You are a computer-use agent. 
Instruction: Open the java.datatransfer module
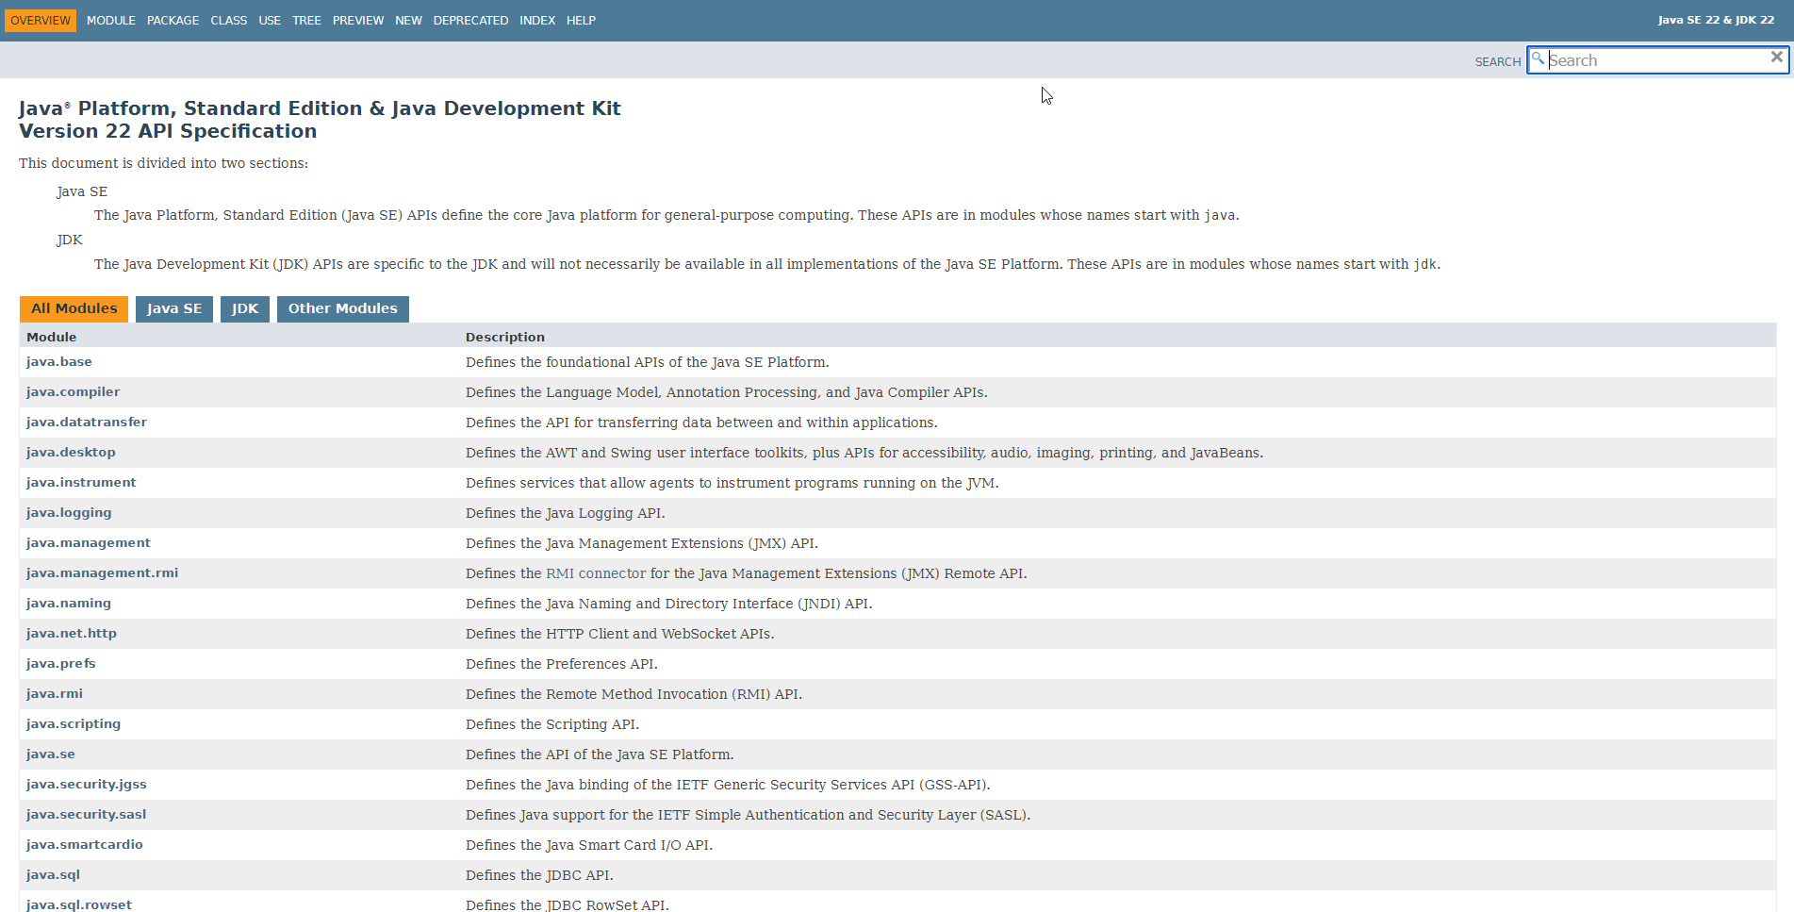tap(87, 423)
